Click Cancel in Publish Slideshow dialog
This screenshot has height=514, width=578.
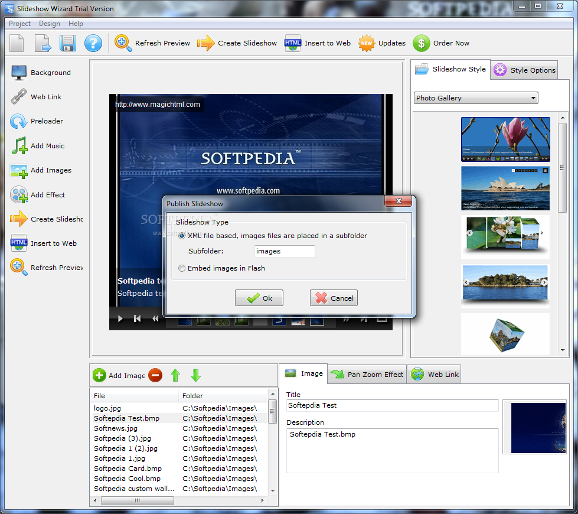(334, 298)
